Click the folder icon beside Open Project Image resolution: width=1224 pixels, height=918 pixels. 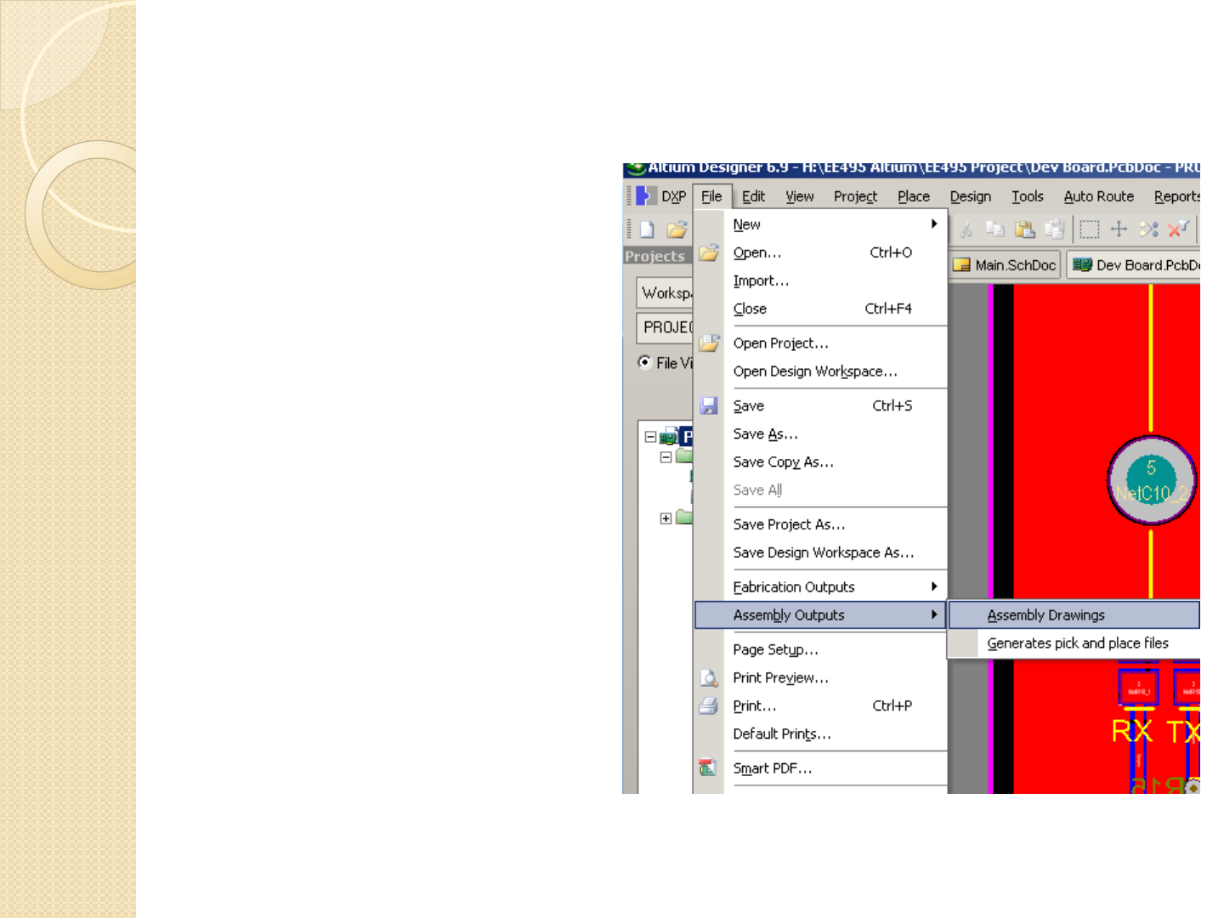(x=709, y=343)
